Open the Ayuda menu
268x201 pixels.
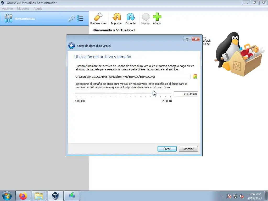pyautogui.click(x=38, y=9)
